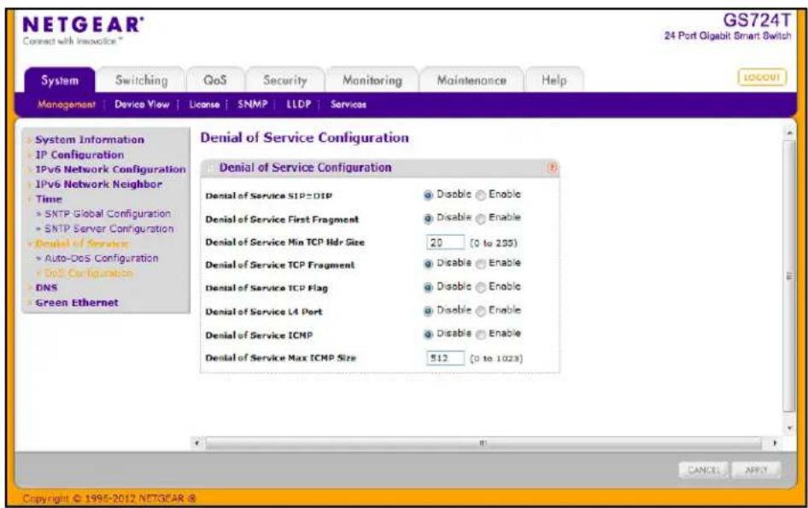Open IP Configuration in the sidebar
This screenshot has height=508, width=808.
pos(79,155)
